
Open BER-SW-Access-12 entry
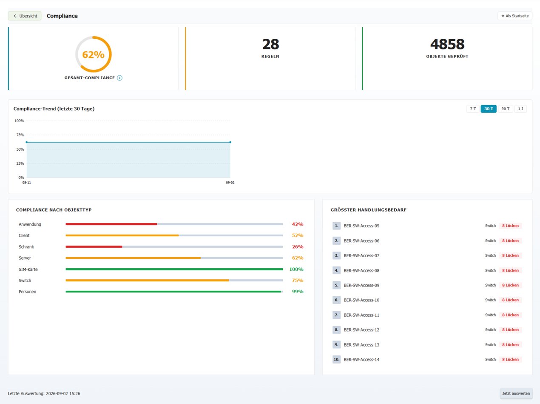tap(427, 330)
